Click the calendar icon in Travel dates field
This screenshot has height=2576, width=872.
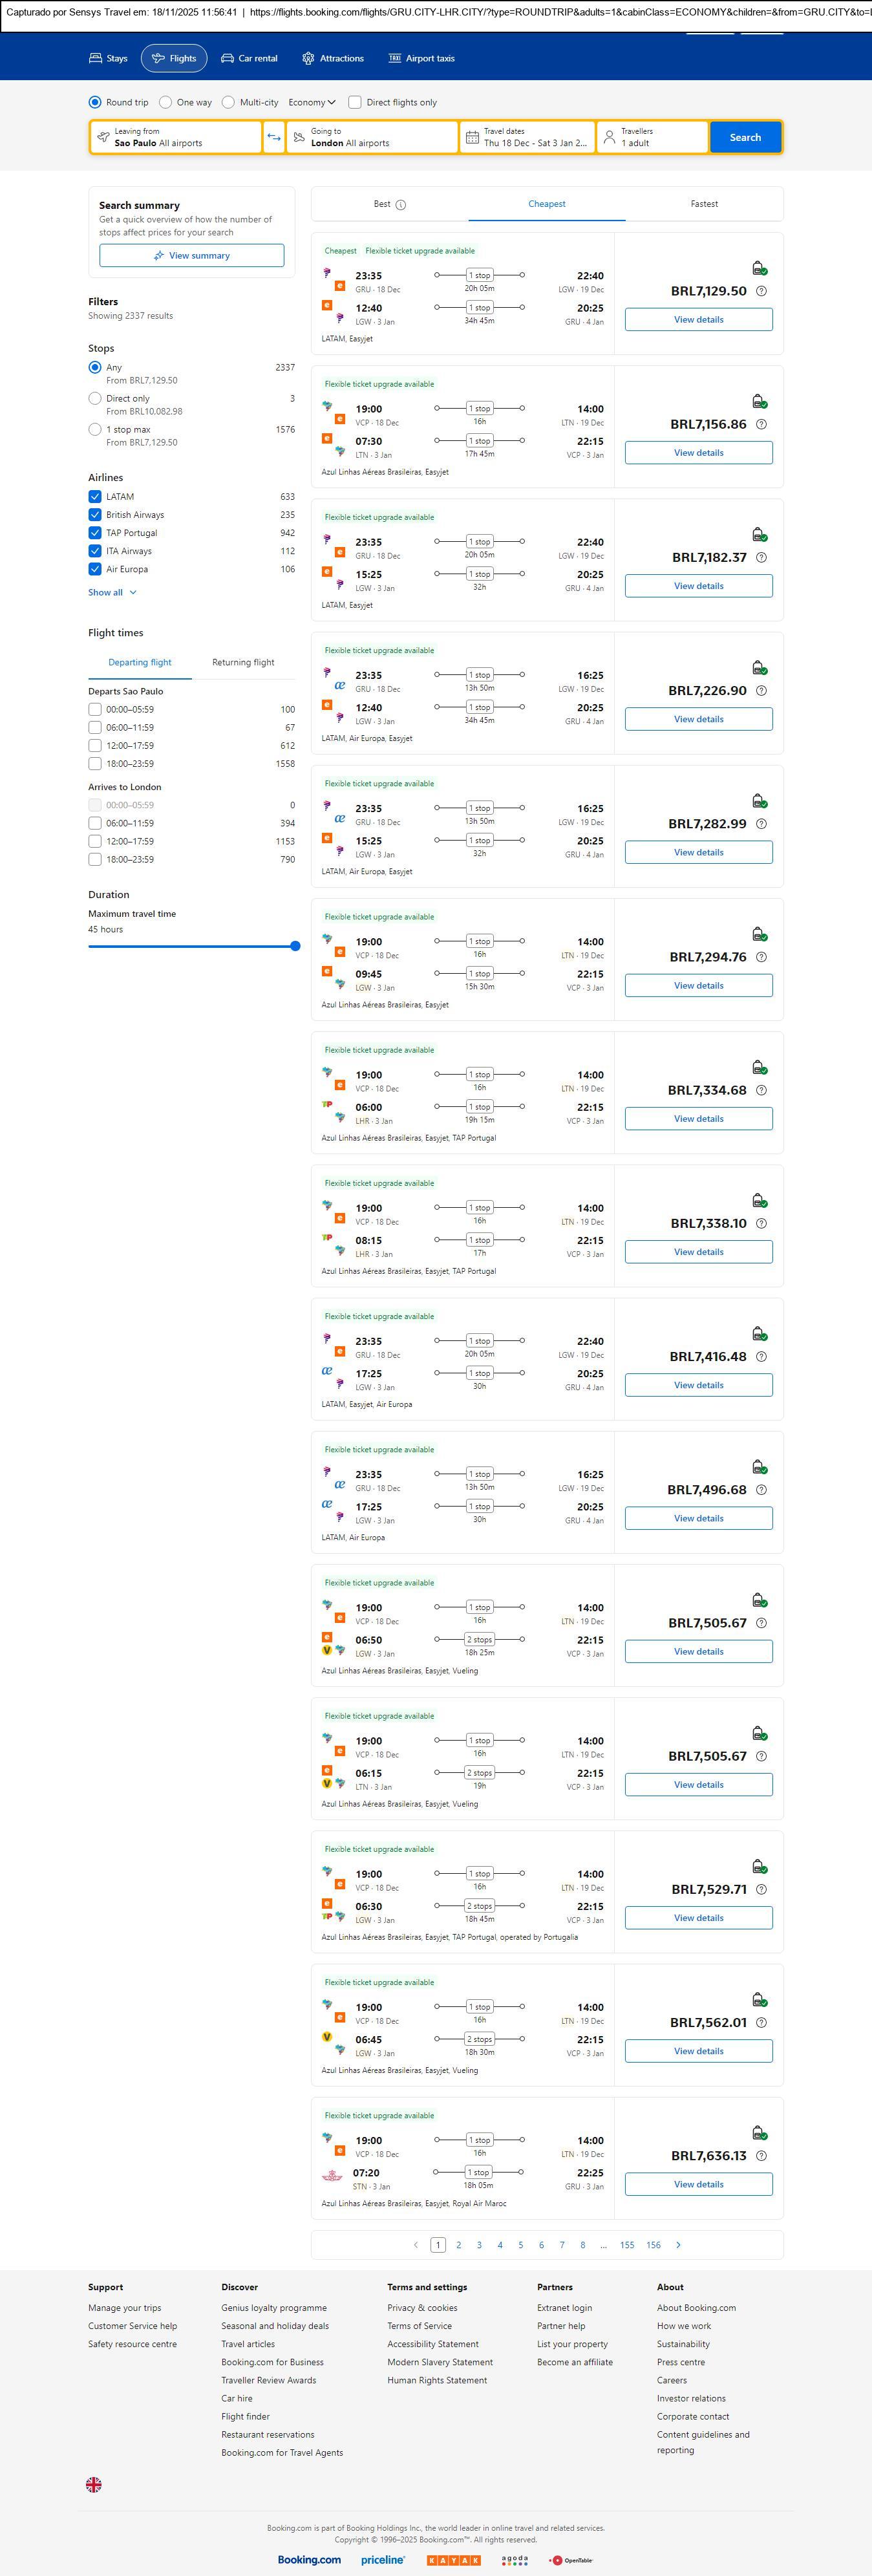click(472, 137)
